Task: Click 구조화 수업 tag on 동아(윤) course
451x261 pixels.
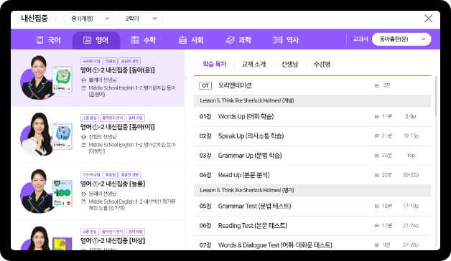Action: pyautogui.click(x=91, y=61)
